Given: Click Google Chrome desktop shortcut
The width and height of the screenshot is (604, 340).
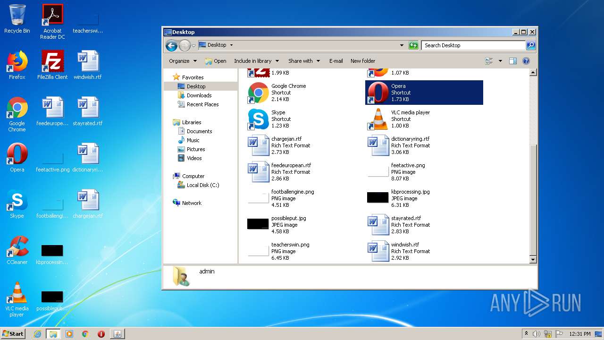Looking at the screenshot, I should point(17,115).
